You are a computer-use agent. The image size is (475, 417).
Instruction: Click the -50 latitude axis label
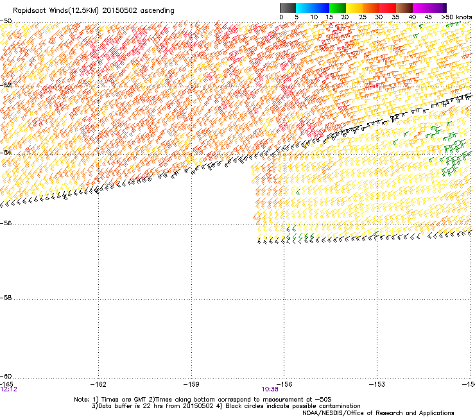pyautogui.click(x=6, y=21)
